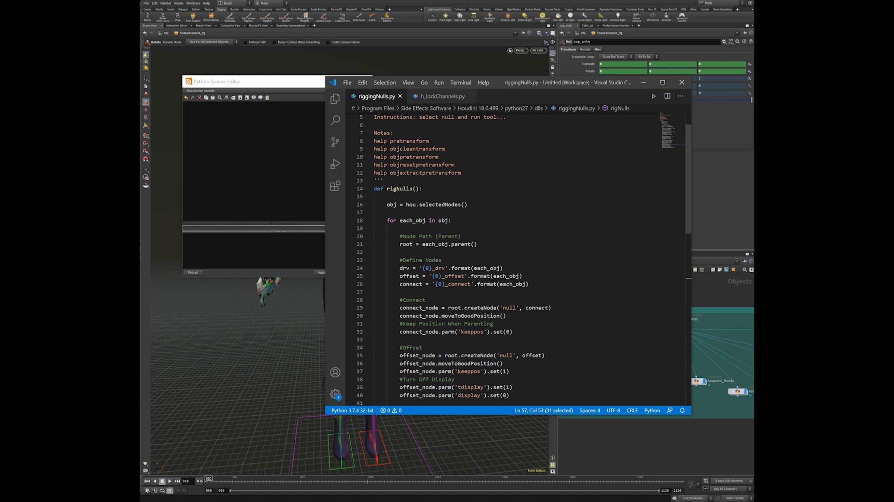The image size is (894, 502).
Task: Click the CRLF line ending setting
Action: tap(632, 411)
